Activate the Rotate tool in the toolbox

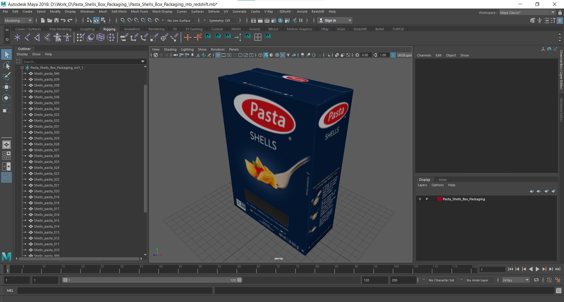(6, 98)
